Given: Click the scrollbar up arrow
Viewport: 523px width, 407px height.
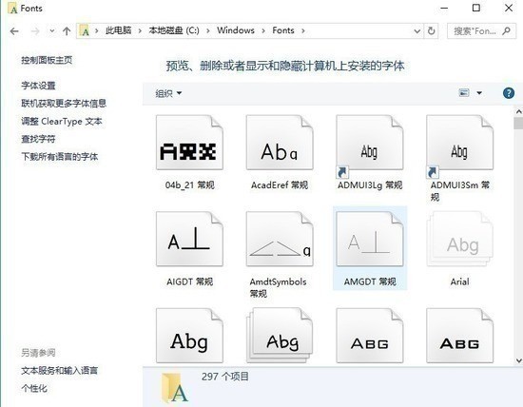Looking at the screenshot, I should pyautogui.click(x=518, y=111).
